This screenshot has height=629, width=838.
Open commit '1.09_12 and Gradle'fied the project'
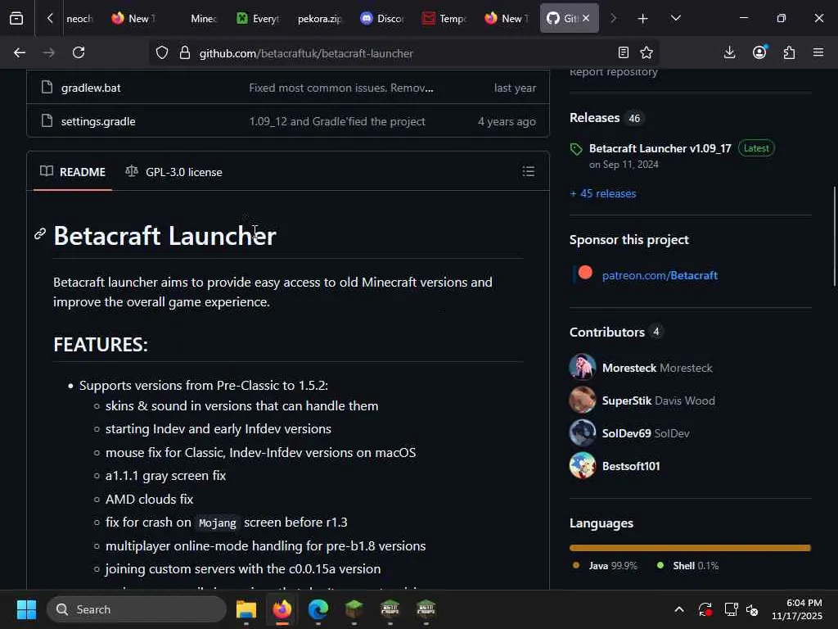(337, 121)
